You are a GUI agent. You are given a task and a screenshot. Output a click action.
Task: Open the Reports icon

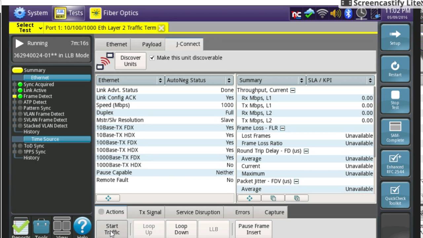coord(20,227)
